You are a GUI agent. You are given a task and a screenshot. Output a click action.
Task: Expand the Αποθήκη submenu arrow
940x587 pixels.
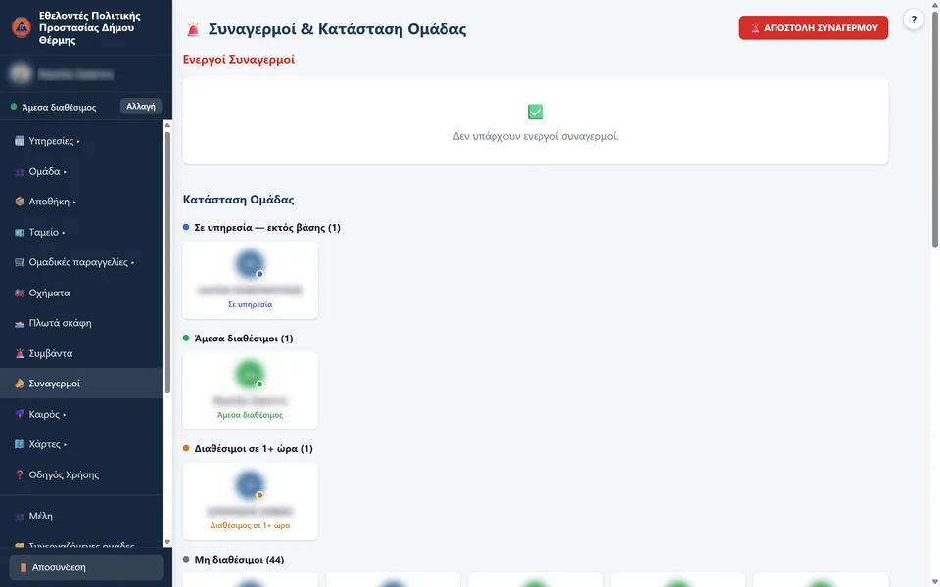[x=74, y=202]
